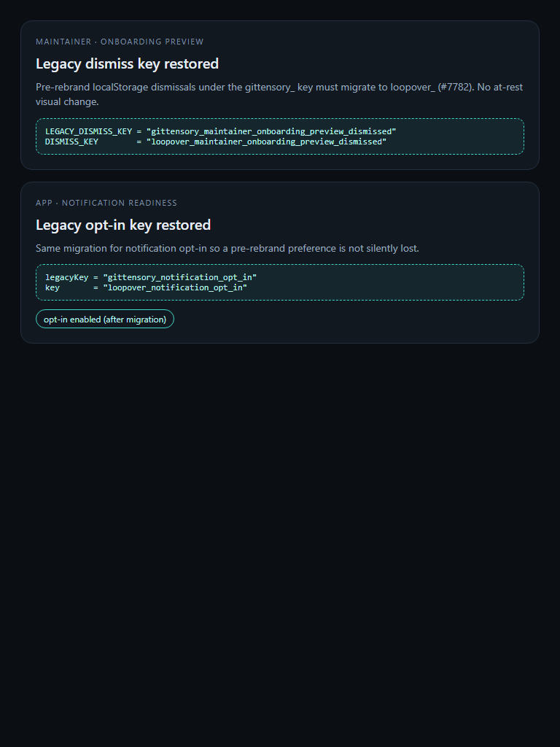This screenshot has width=560, height=747.
Task: Click the 'APP · NOTIFICATION READINESS' label
Action: [x=106, y=203]
